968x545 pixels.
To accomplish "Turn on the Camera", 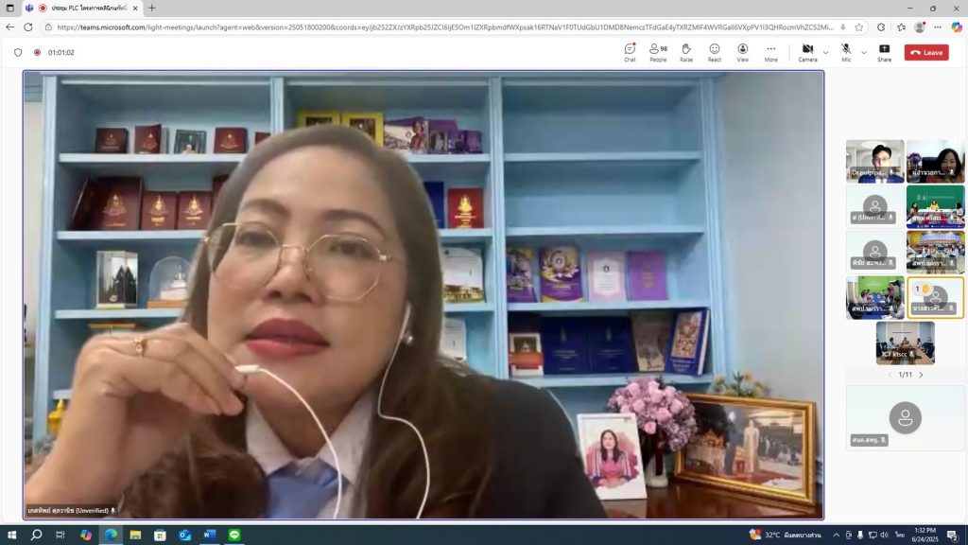I will point(807,52).
